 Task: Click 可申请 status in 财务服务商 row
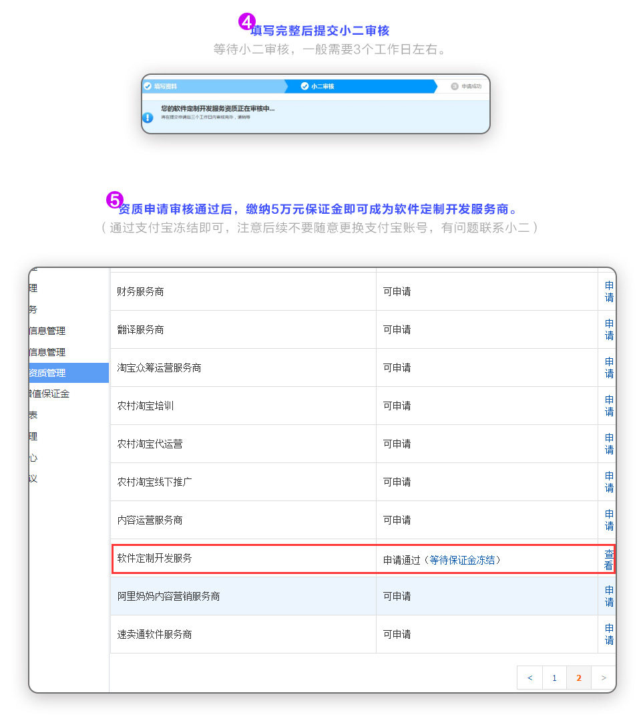coord(397,291)
